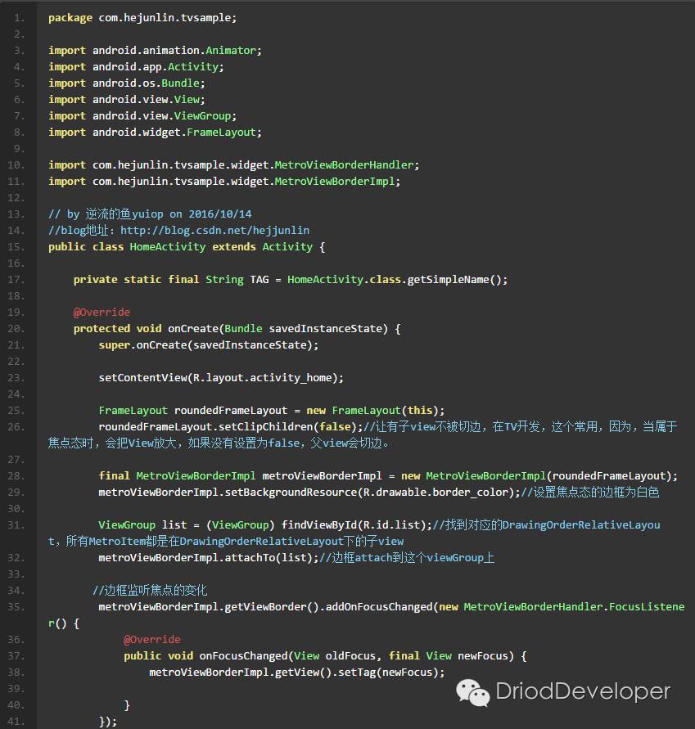Click 'metroViewBorderImpl.attachTo(list);' statement
Image resolution: width=695 pixels, height=729 pixels.
point(209,557)
